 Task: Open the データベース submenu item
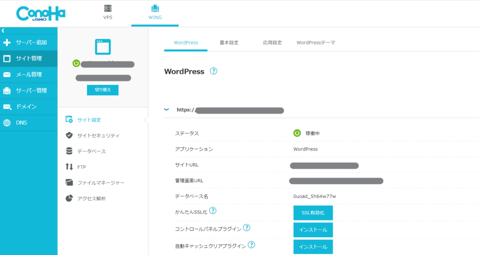91,151
